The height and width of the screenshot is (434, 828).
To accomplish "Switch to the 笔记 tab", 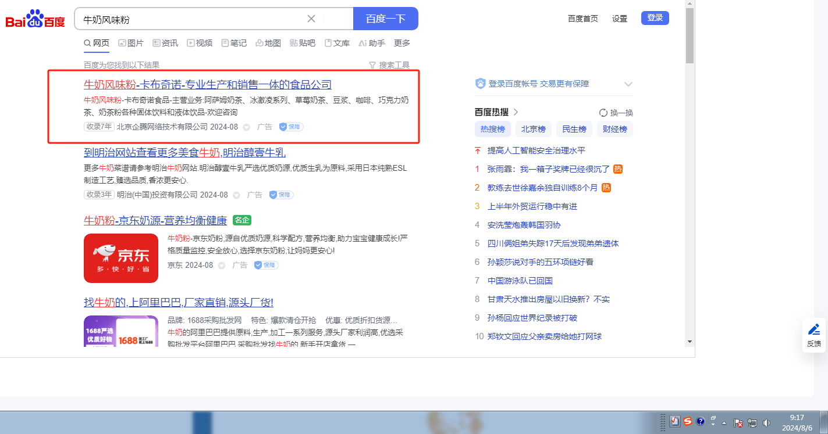I will click(x=234, y=43).
